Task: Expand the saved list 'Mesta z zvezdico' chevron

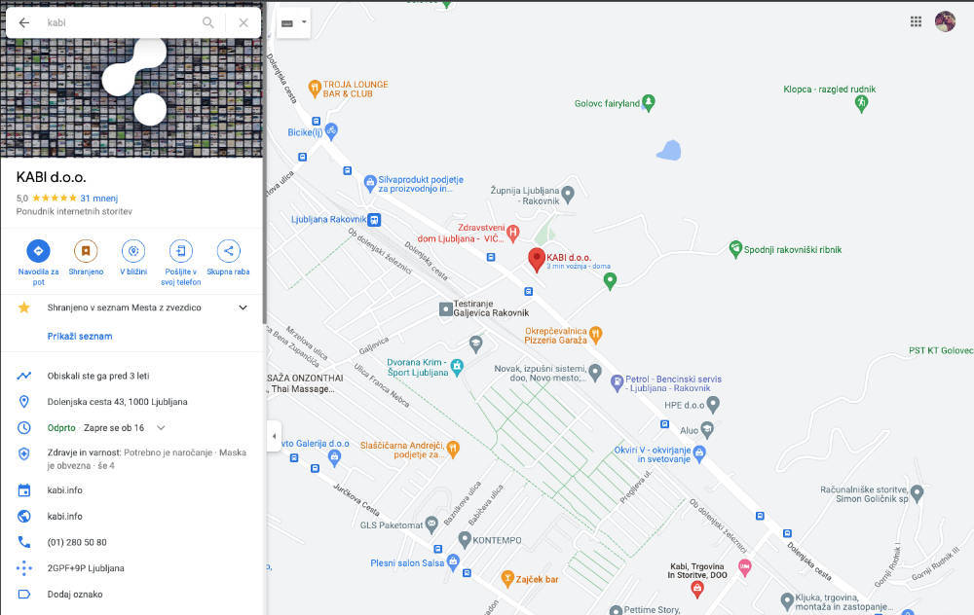Action: pyautogui.click(x=243, y=307)
